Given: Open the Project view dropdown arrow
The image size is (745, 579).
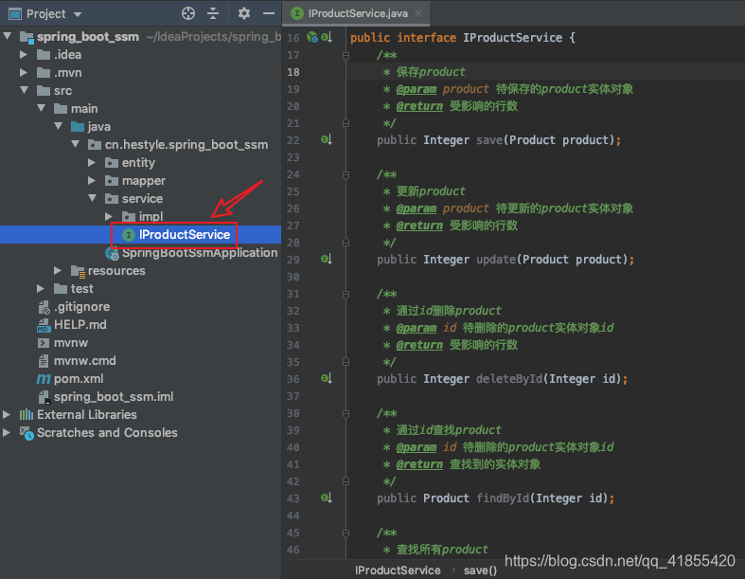Looking at the screenshot, I should [x=78, y=14].
